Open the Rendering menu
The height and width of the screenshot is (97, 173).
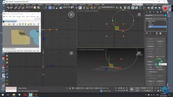click(66, 5)
